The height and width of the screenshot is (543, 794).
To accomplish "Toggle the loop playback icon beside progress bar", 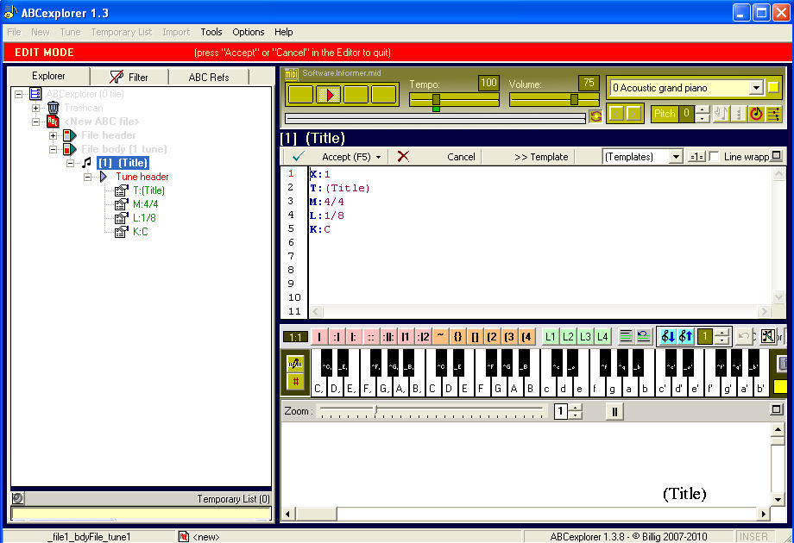I will coord(596,115).
